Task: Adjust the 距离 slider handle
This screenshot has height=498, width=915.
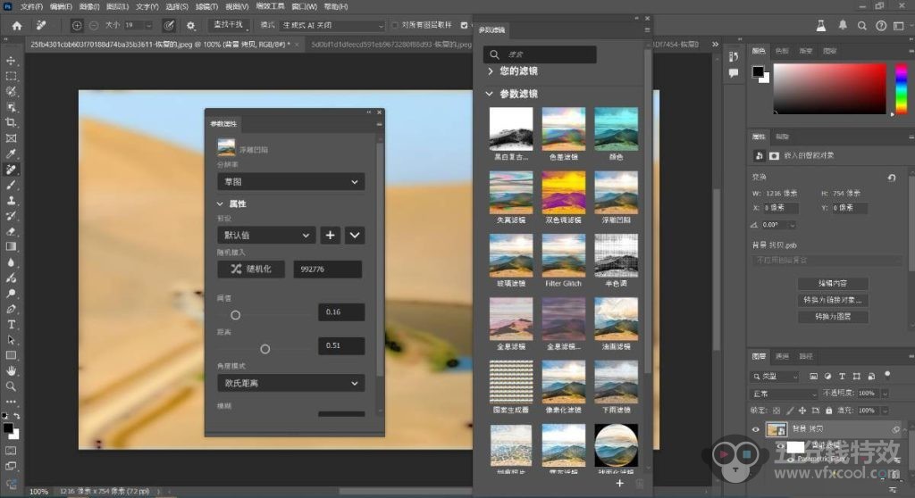Action: (264, 349)
